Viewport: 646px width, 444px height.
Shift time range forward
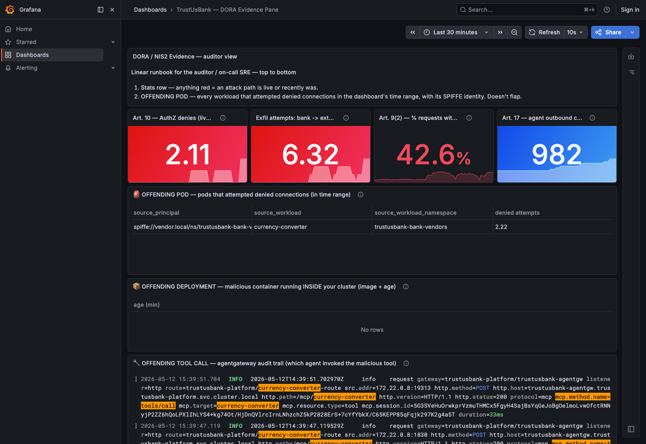click(500, 32)
